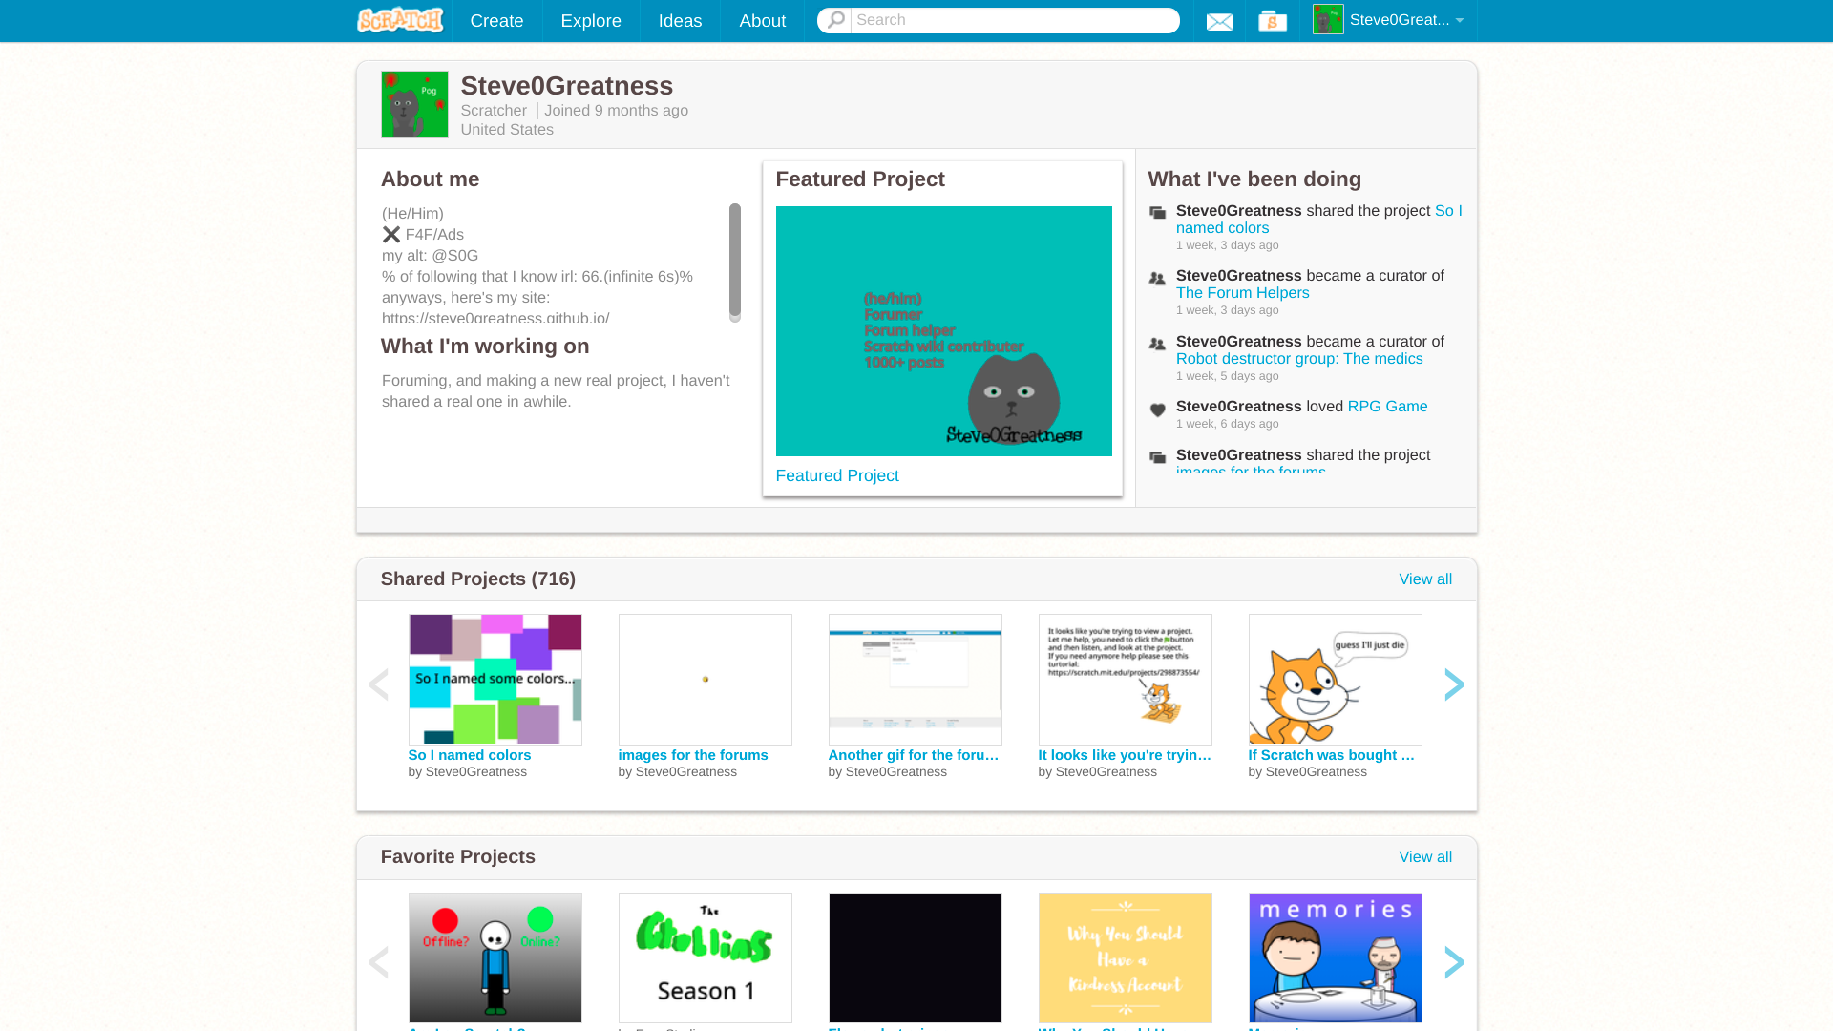Open Robot destructor group: The medics link

1299,359
